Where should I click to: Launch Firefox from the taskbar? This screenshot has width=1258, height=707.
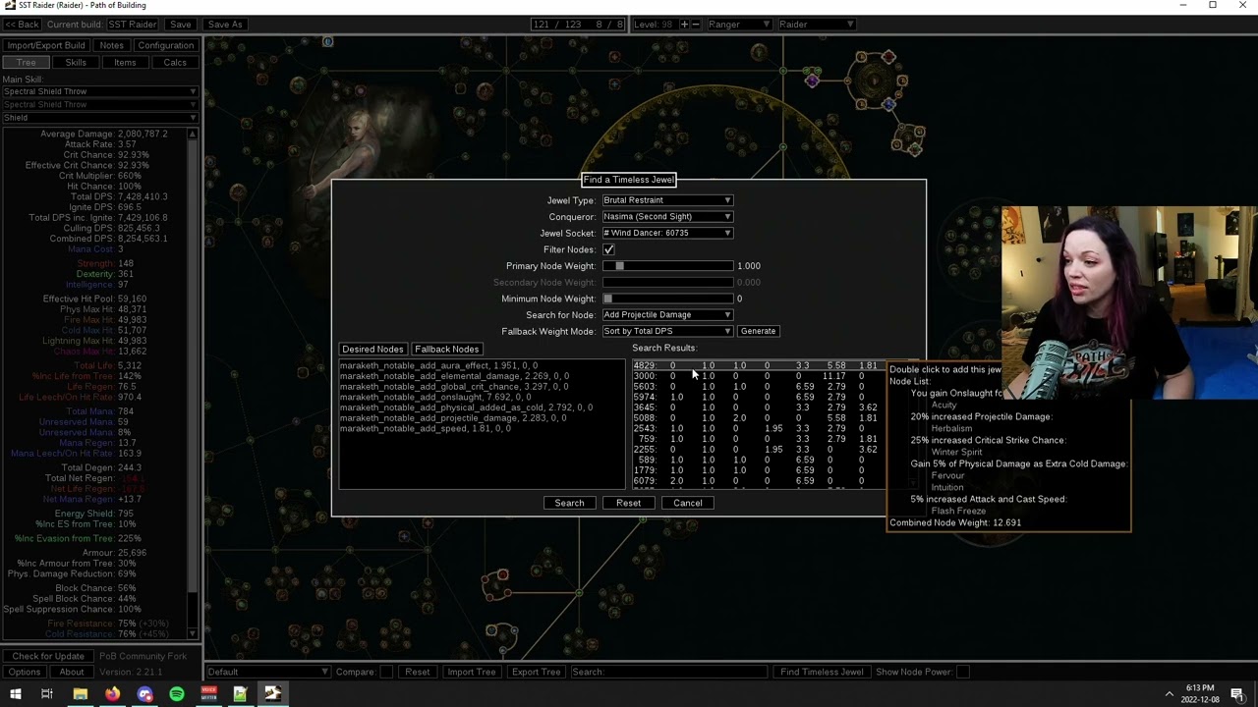tap(113, 694)
